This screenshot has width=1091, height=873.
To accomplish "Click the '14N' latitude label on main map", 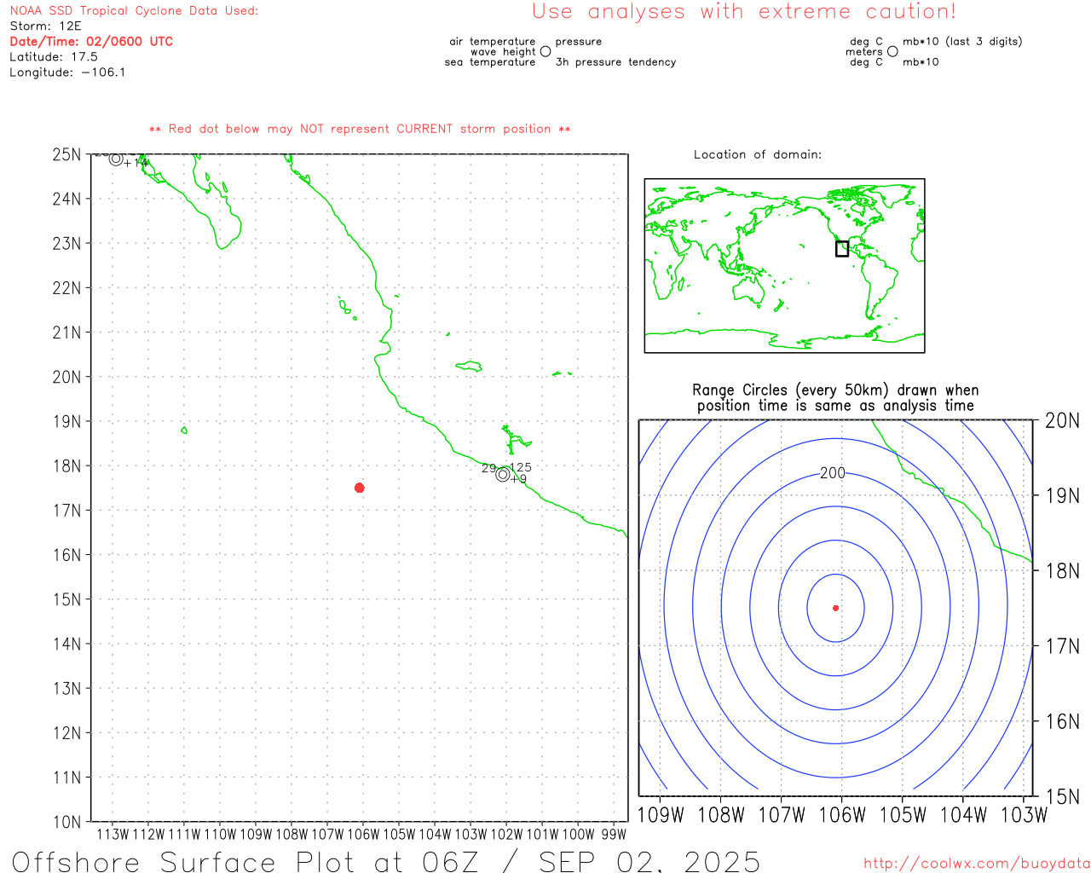I will (66, 644).
